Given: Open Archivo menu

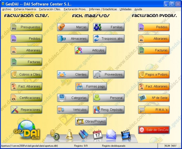Looking at the screenshot, I should click(x=7, y=9).
